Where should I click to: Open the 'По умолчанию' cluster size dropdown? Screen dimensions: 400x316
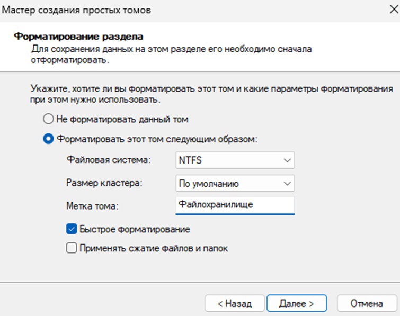click(235, 183)
